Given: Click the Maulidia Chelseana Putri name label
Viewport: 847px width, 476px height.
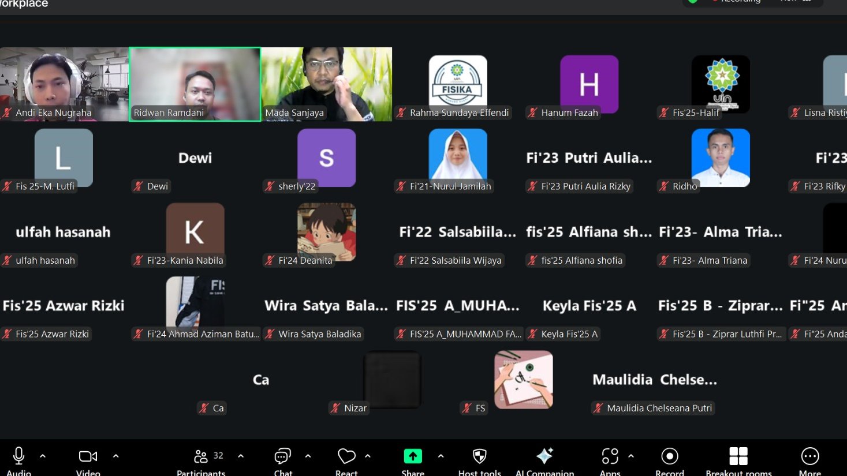Looking at the screenshot, I should point(659,408).
